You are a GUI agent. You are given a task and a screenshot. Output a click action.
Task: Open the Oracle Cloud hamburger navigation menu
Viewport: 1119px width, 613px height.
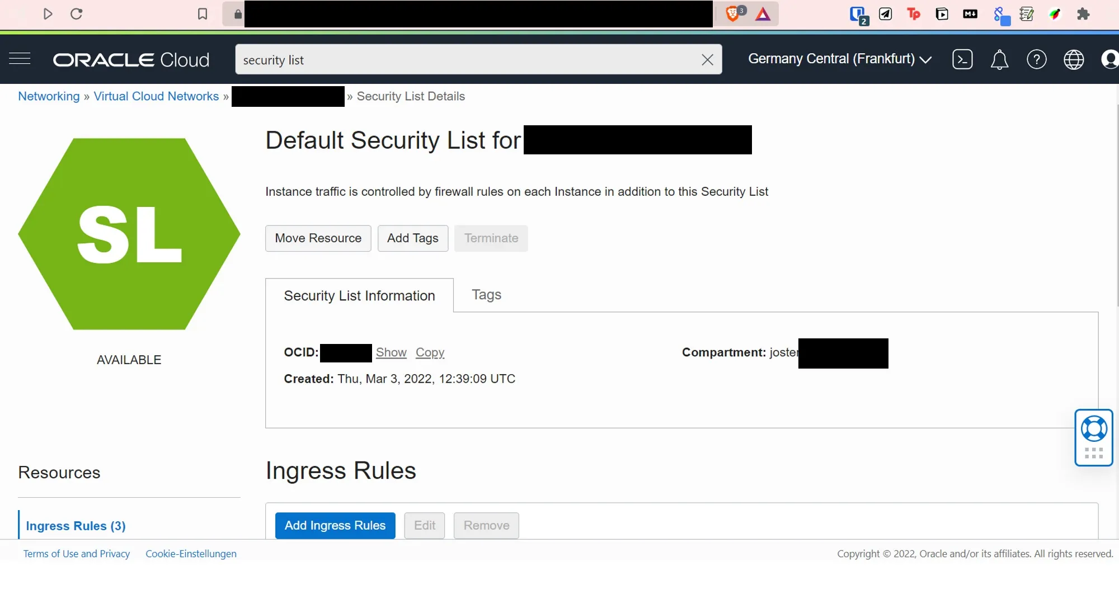(x=20, y=59)
